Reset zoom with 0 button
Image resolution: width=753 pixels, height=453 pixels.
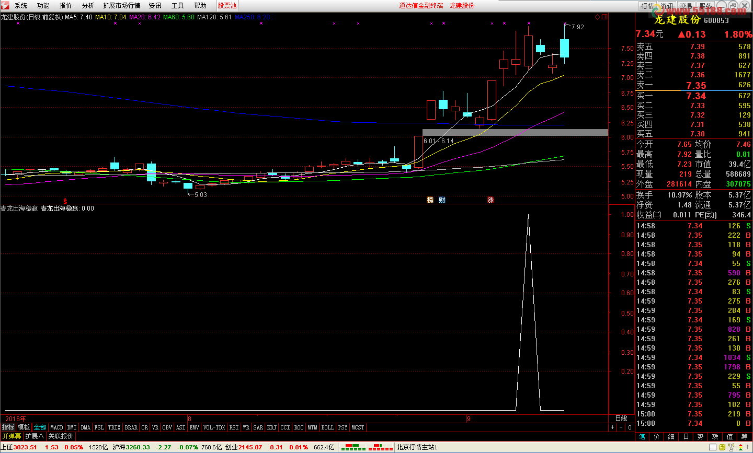pyautogui.click(x=630, y=427)
